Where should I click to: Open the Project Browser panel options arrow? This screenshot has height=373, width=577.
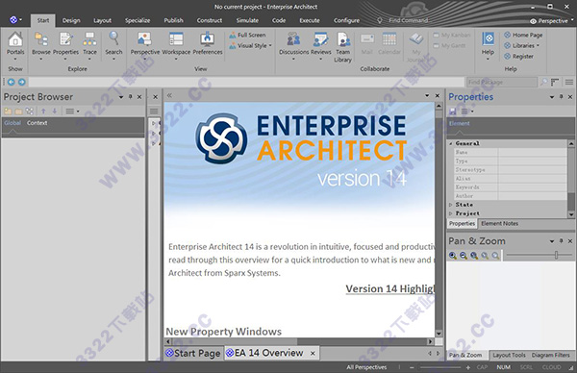coord(121,97)
